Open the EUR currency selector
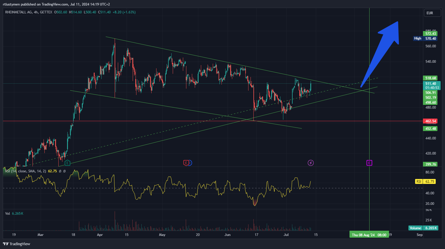 pyautogui.click(x=433, y=13)
